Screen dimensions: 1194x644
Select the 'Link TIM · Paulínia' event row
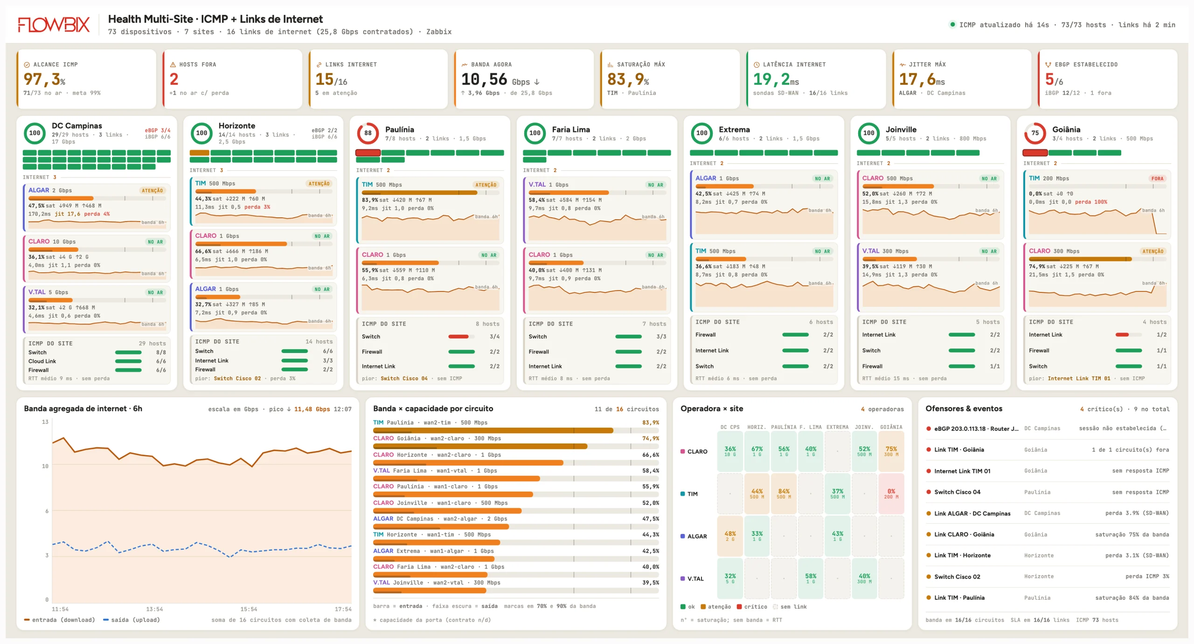[x=1048, y=598]
